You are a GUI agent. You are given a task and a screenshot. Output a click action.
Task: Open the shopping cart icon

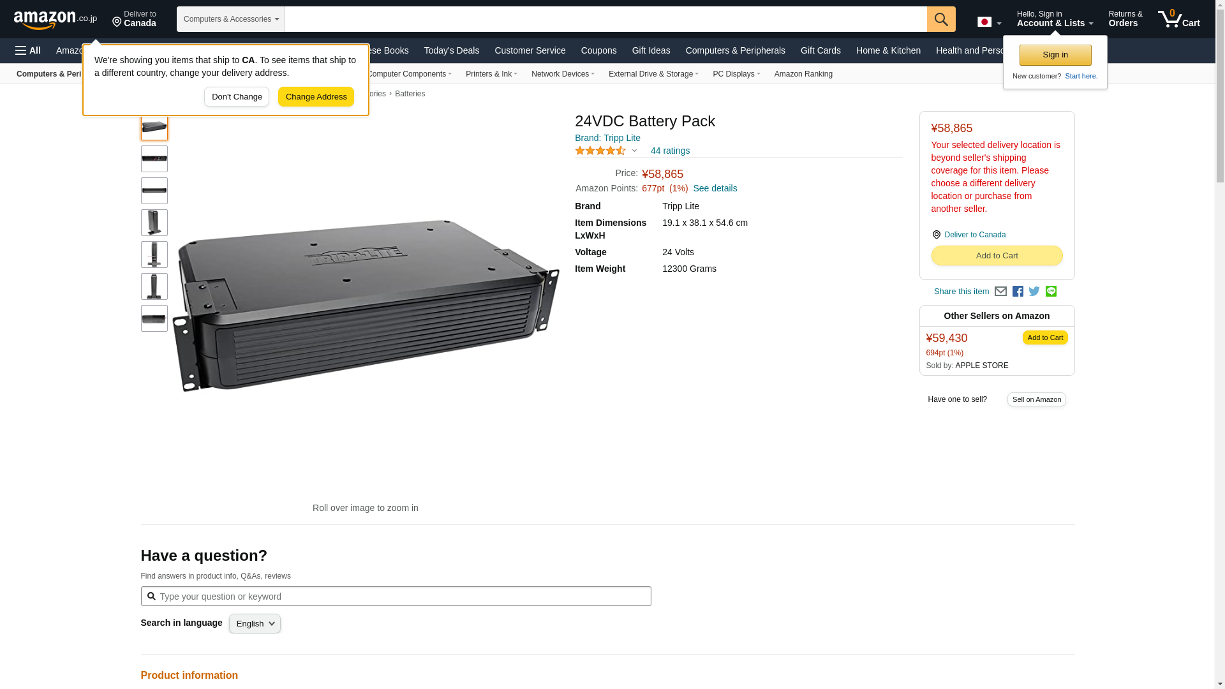point(1178,19)
